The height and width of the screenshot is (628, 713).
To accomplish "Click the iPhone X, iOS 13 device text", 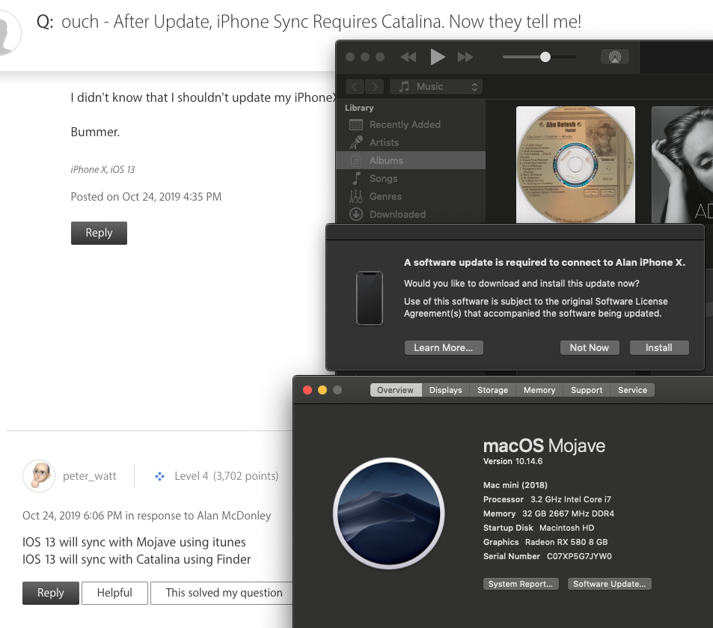I will pyautogui.click(x=102, y=170).
